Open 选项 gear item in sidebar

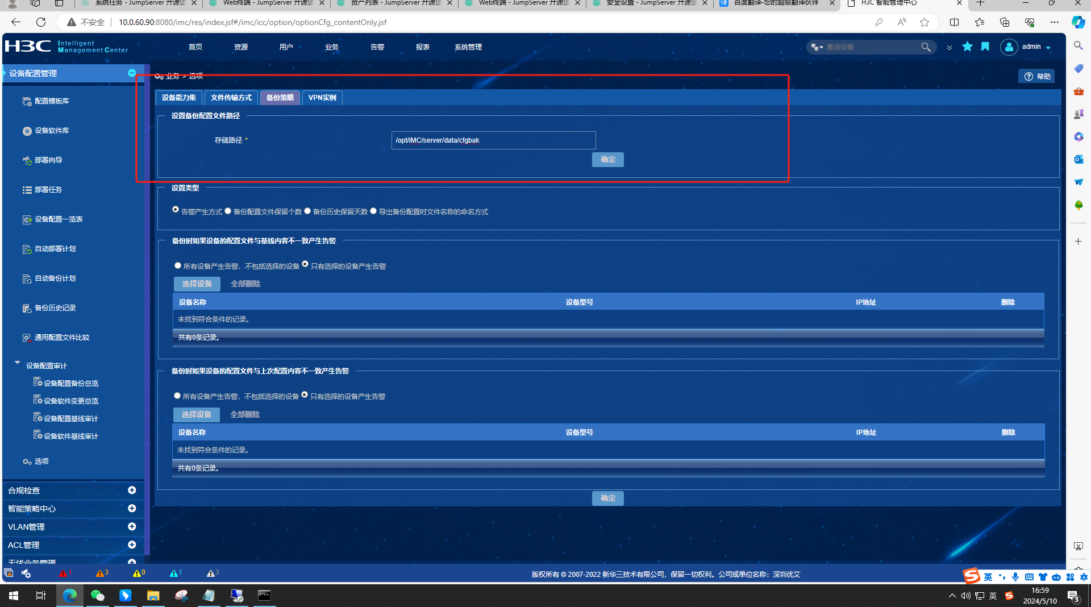(x=36, y=462)
